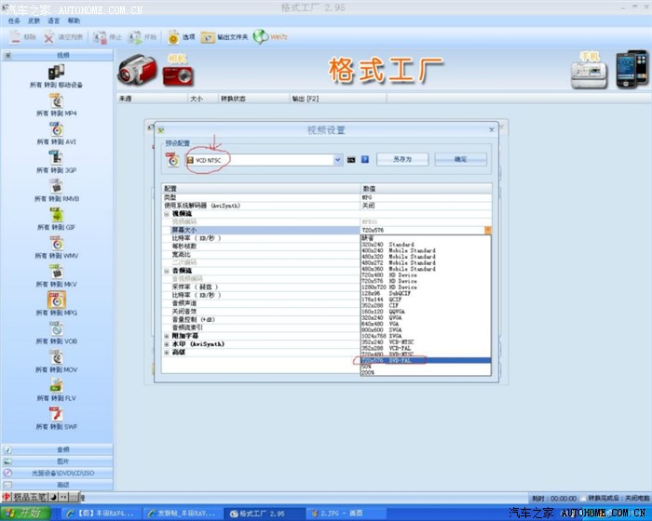Click the 清空列表 clear list toolbar icon
Screen dimensions: 652x521
click(x=49, y=37)
